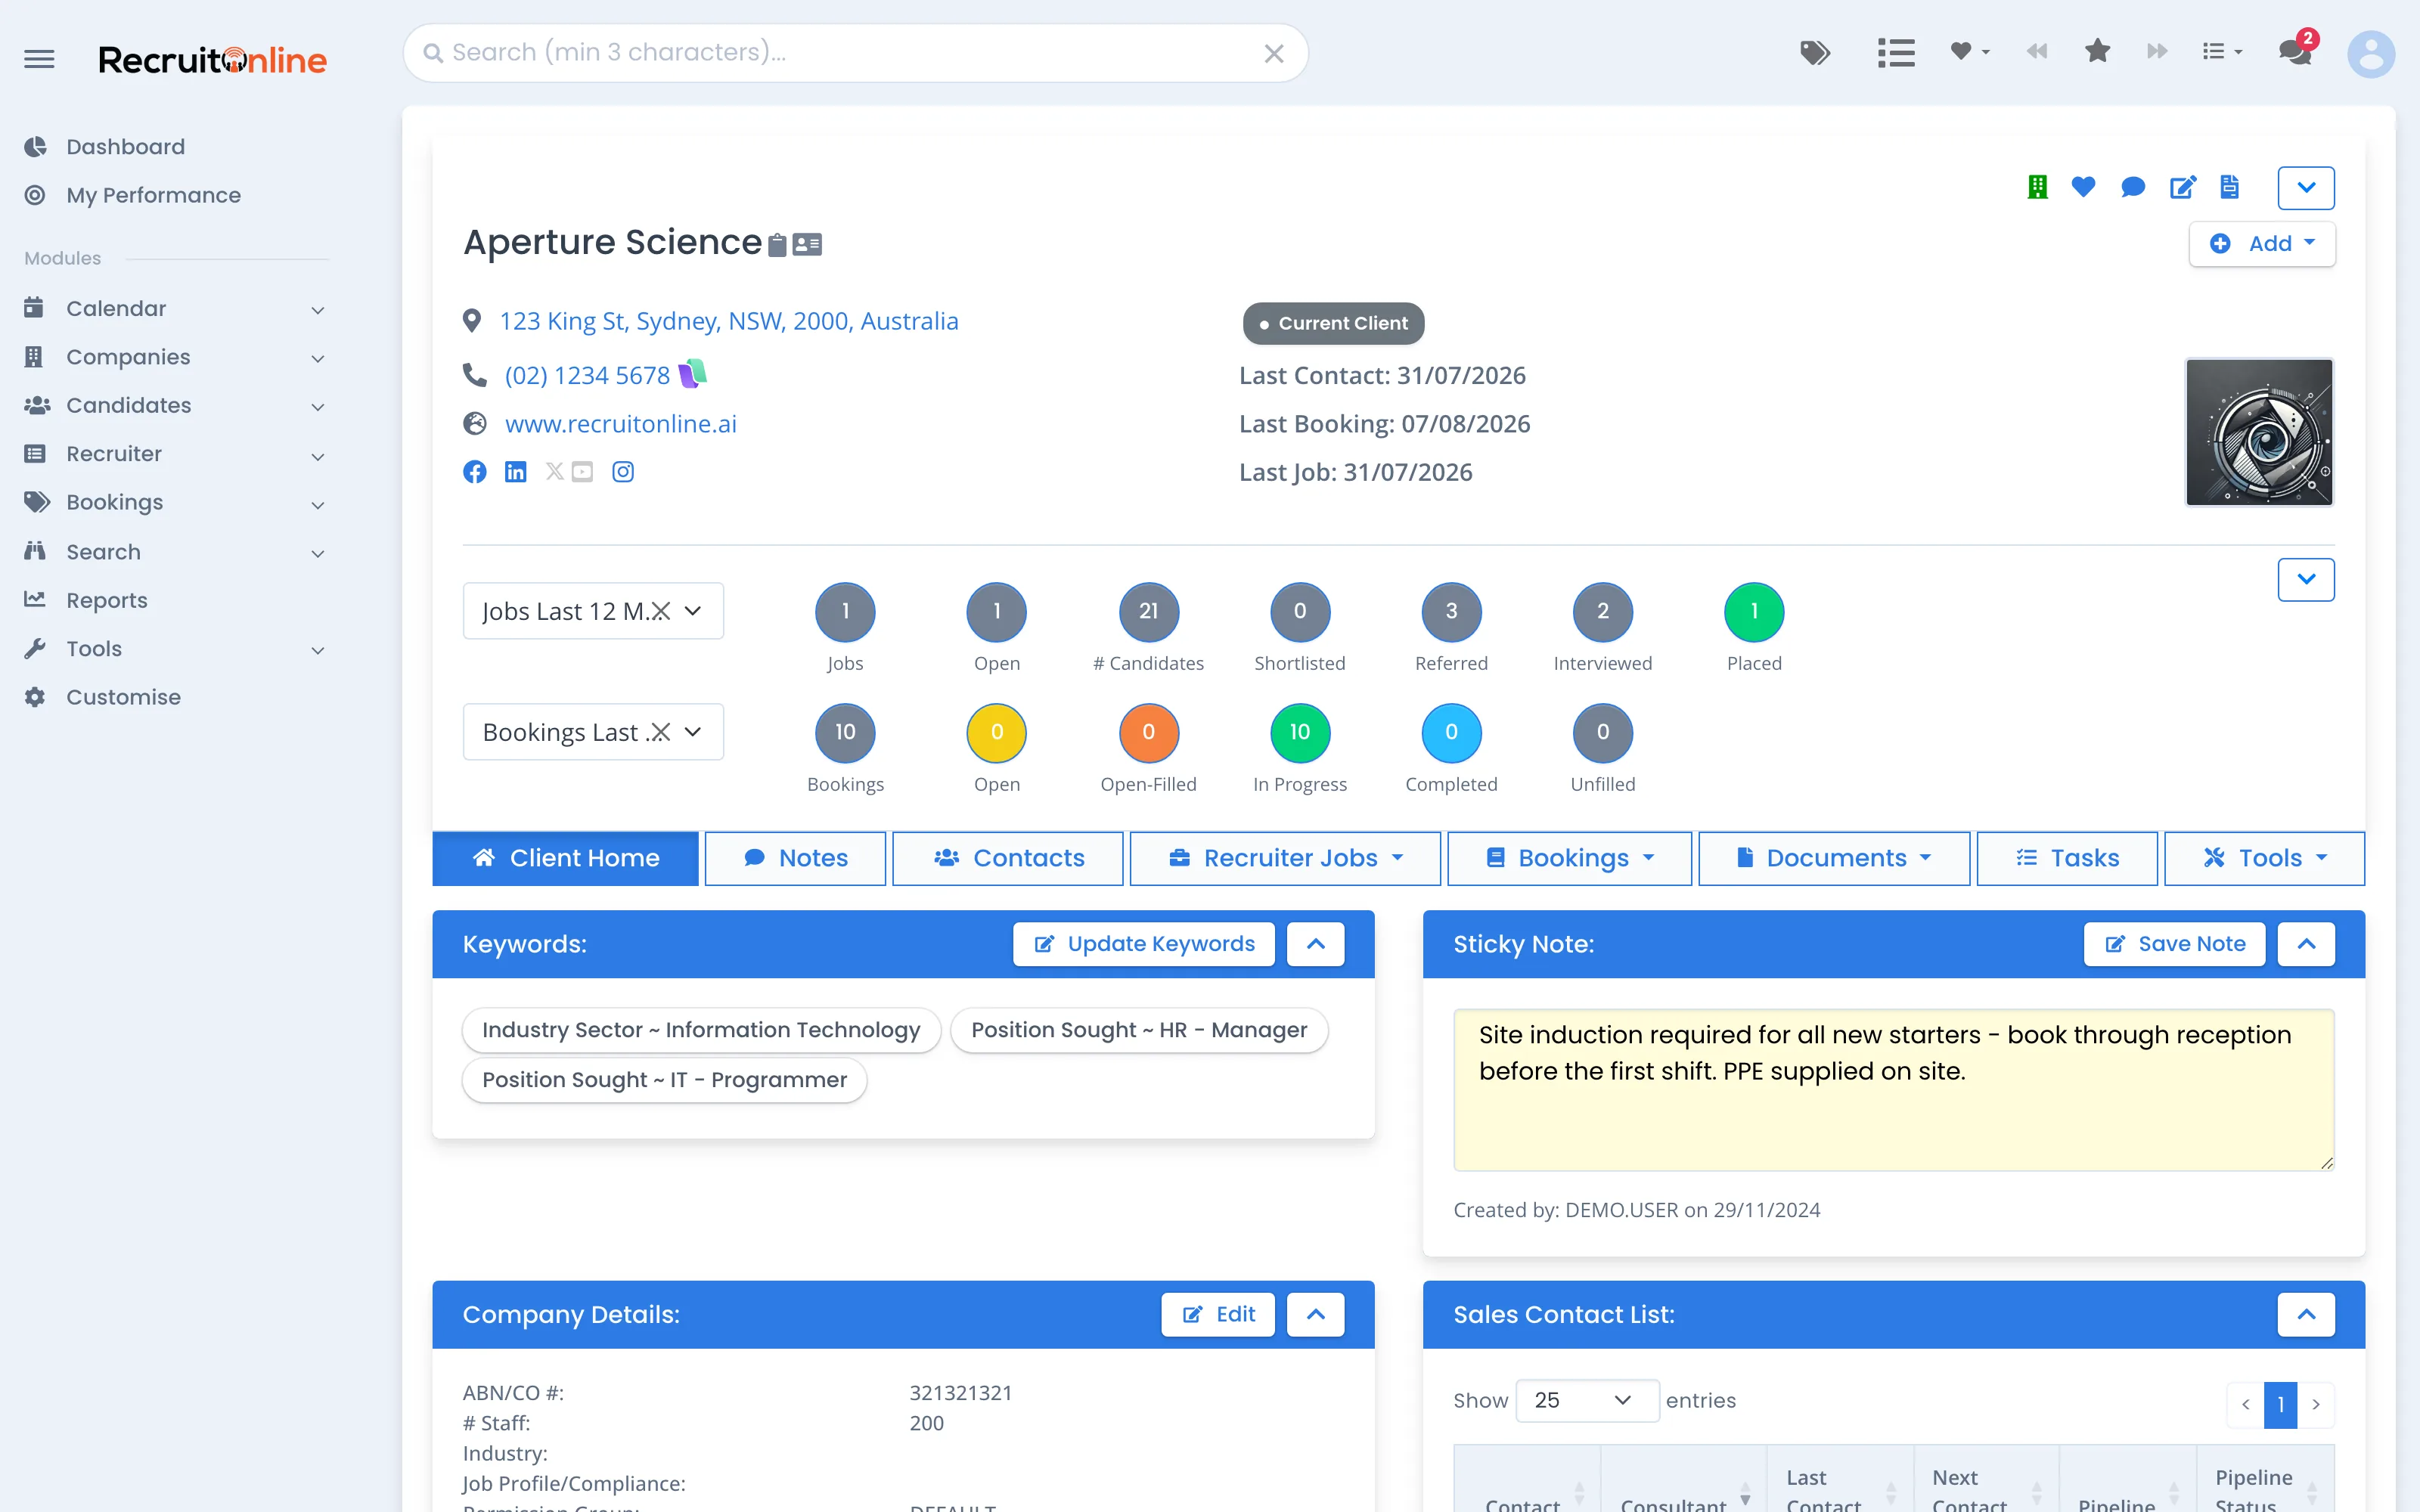Expand the company card chevron dropdown
Image resolution: width=2420 pixels, height=1512 pixels.
[2306, 188]
